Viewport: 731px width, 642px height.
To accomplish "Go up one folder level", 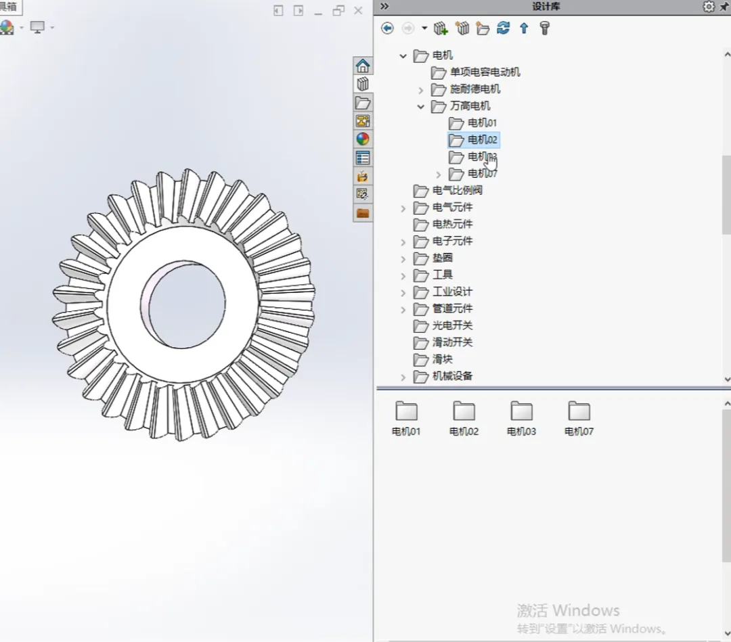I will coord(524,28).
